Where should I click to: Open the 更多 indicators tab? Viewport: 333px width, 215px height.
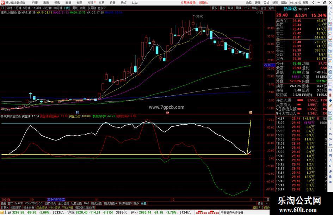[136, 203]
